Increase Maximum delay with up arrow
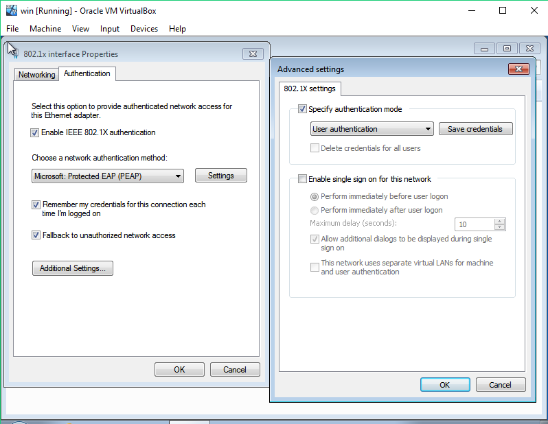 coord(500,222)
